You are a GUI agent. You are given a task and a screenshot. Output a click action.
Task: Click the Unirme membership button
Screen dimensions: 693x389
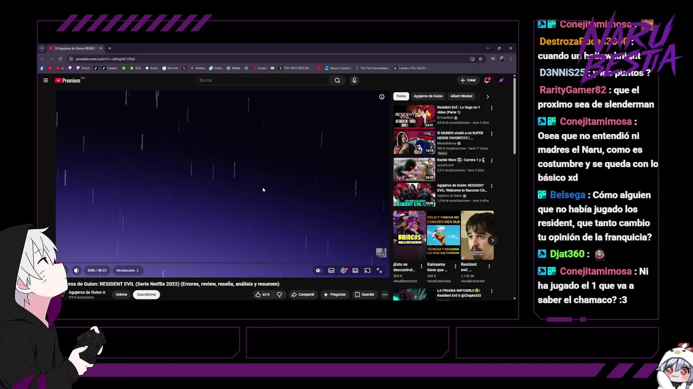pos(121,294)
